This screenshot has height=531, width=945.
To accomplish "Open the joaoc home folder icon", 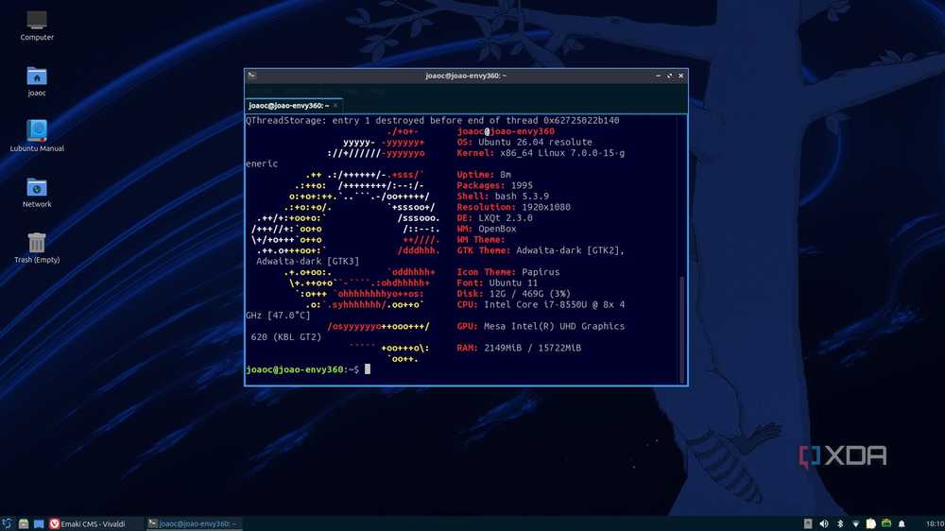I will pyautogui.click(x=37, y=81).
